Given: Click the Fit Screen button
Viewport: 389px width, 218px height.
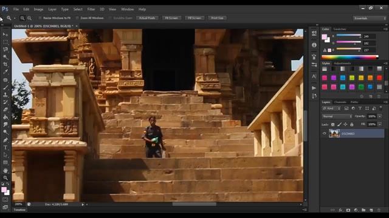Looking at the screenshot, I should click(171, 18).
